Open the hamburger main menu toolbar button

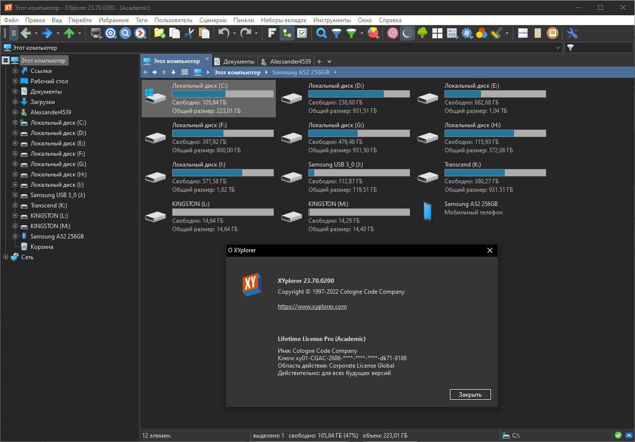point(14,34)
